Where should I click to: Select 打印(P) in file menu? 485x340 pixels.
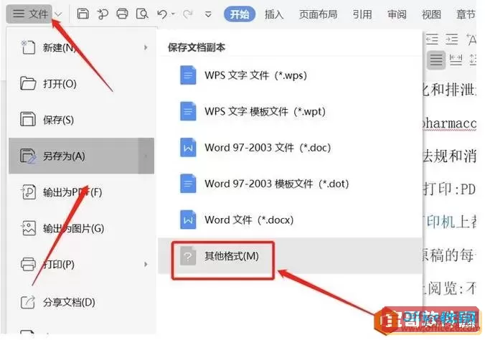coord(81,265)
